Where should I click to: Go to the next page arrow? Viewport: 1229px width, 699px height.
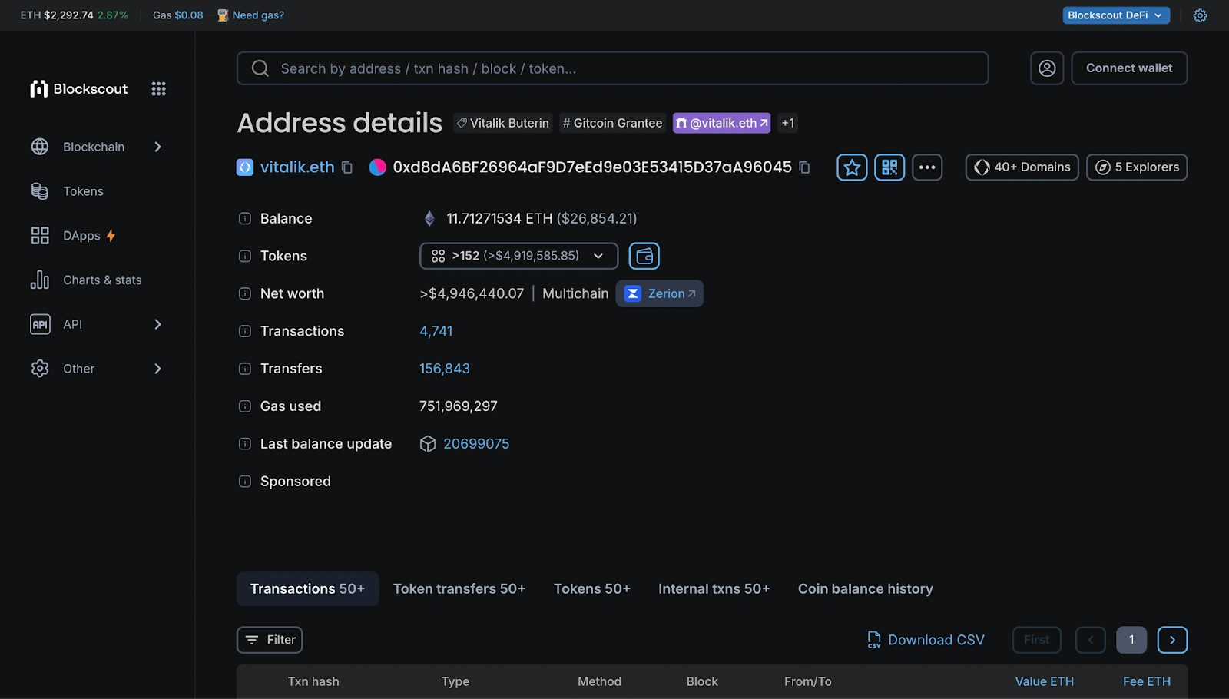click(1172, 640)
